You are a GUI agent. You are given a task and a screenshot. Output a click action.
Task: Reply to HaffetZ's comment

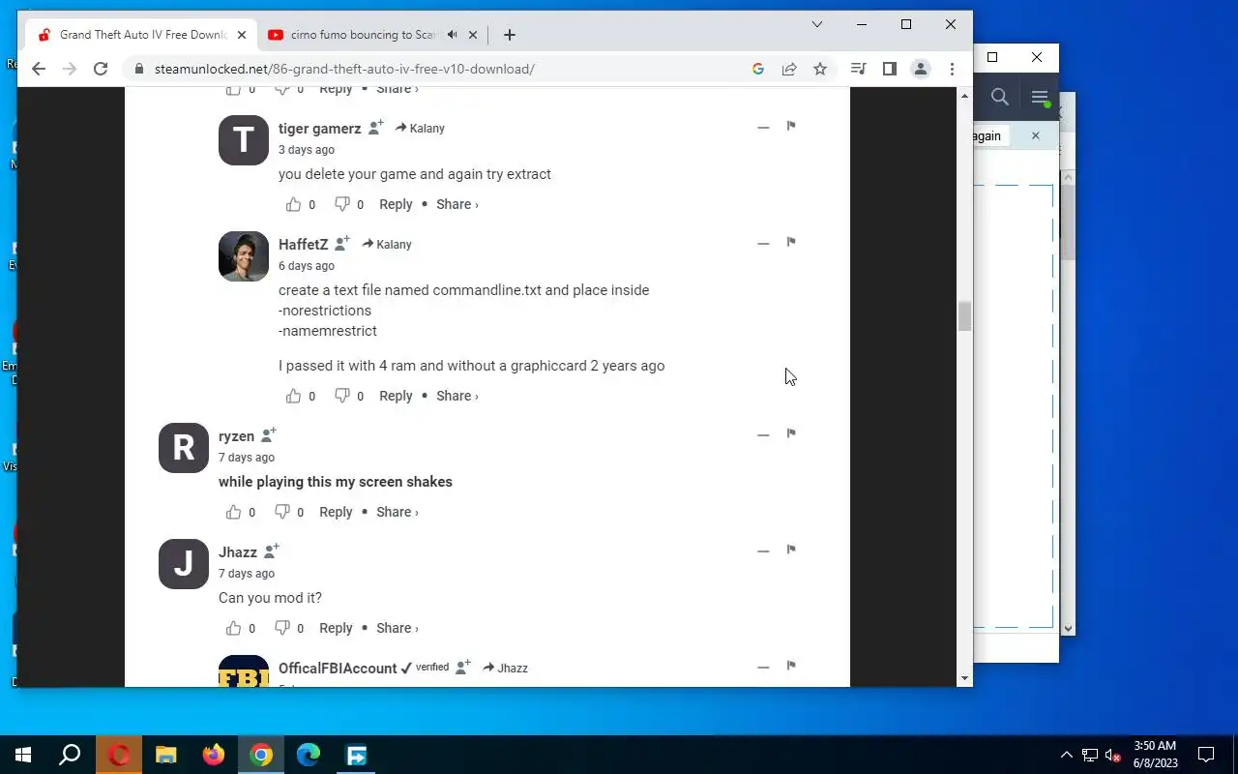click(x=396, y=396)
